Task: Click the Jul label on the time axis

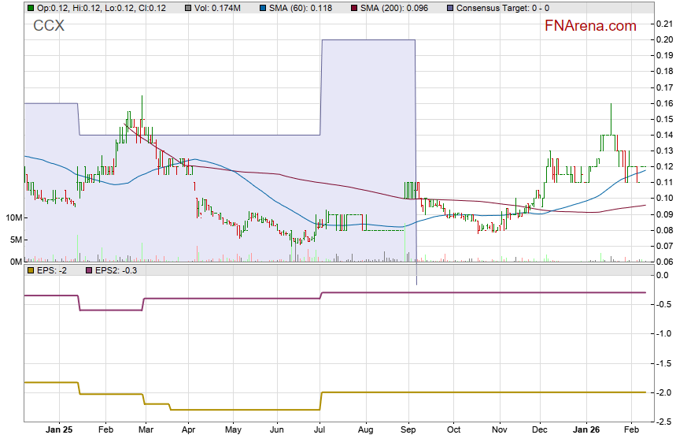Action: [x=320, y=430]
